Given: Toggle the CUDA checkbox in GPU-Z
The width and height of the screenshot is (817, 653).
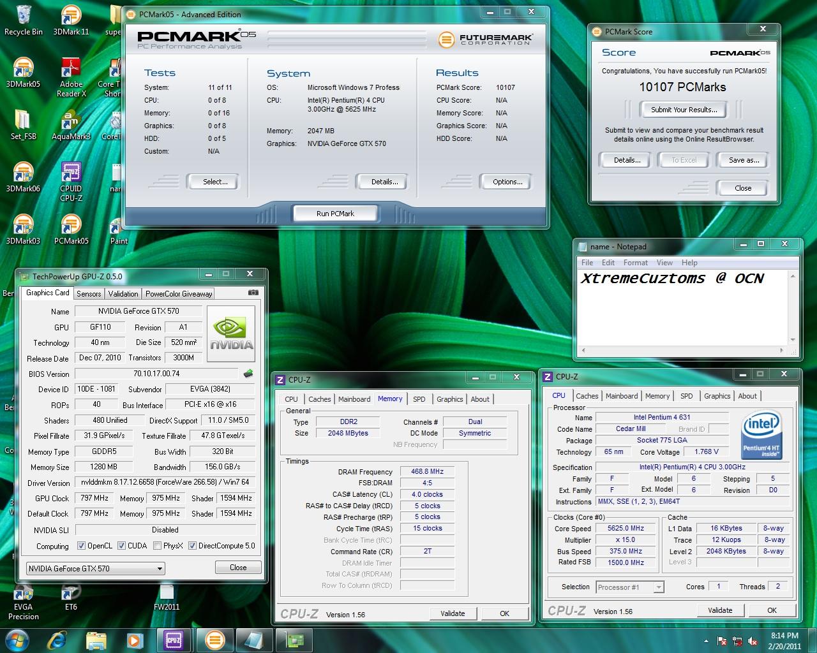Looking at the screenshot, I should point(121,546).
